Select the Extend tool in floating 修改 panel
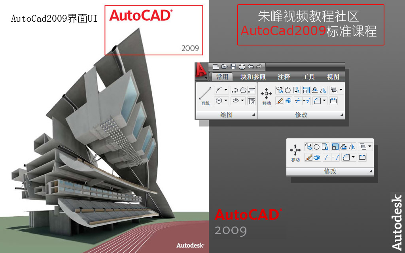 [335, 157]
